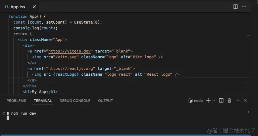Viewport: 258px width, 136px height.
Task: Click on '{reactLogo}' in the code
Action: point(66,74)
